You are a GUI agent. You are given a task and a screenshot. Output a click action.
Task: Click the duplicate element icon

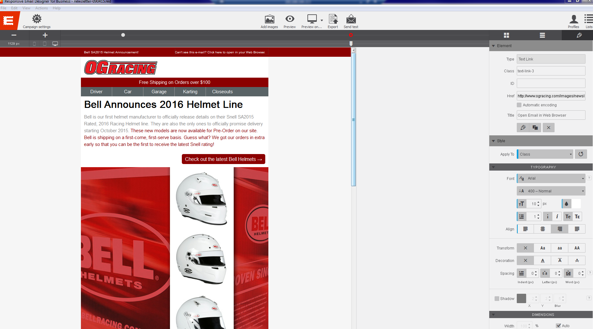click(x=535, y=128)
